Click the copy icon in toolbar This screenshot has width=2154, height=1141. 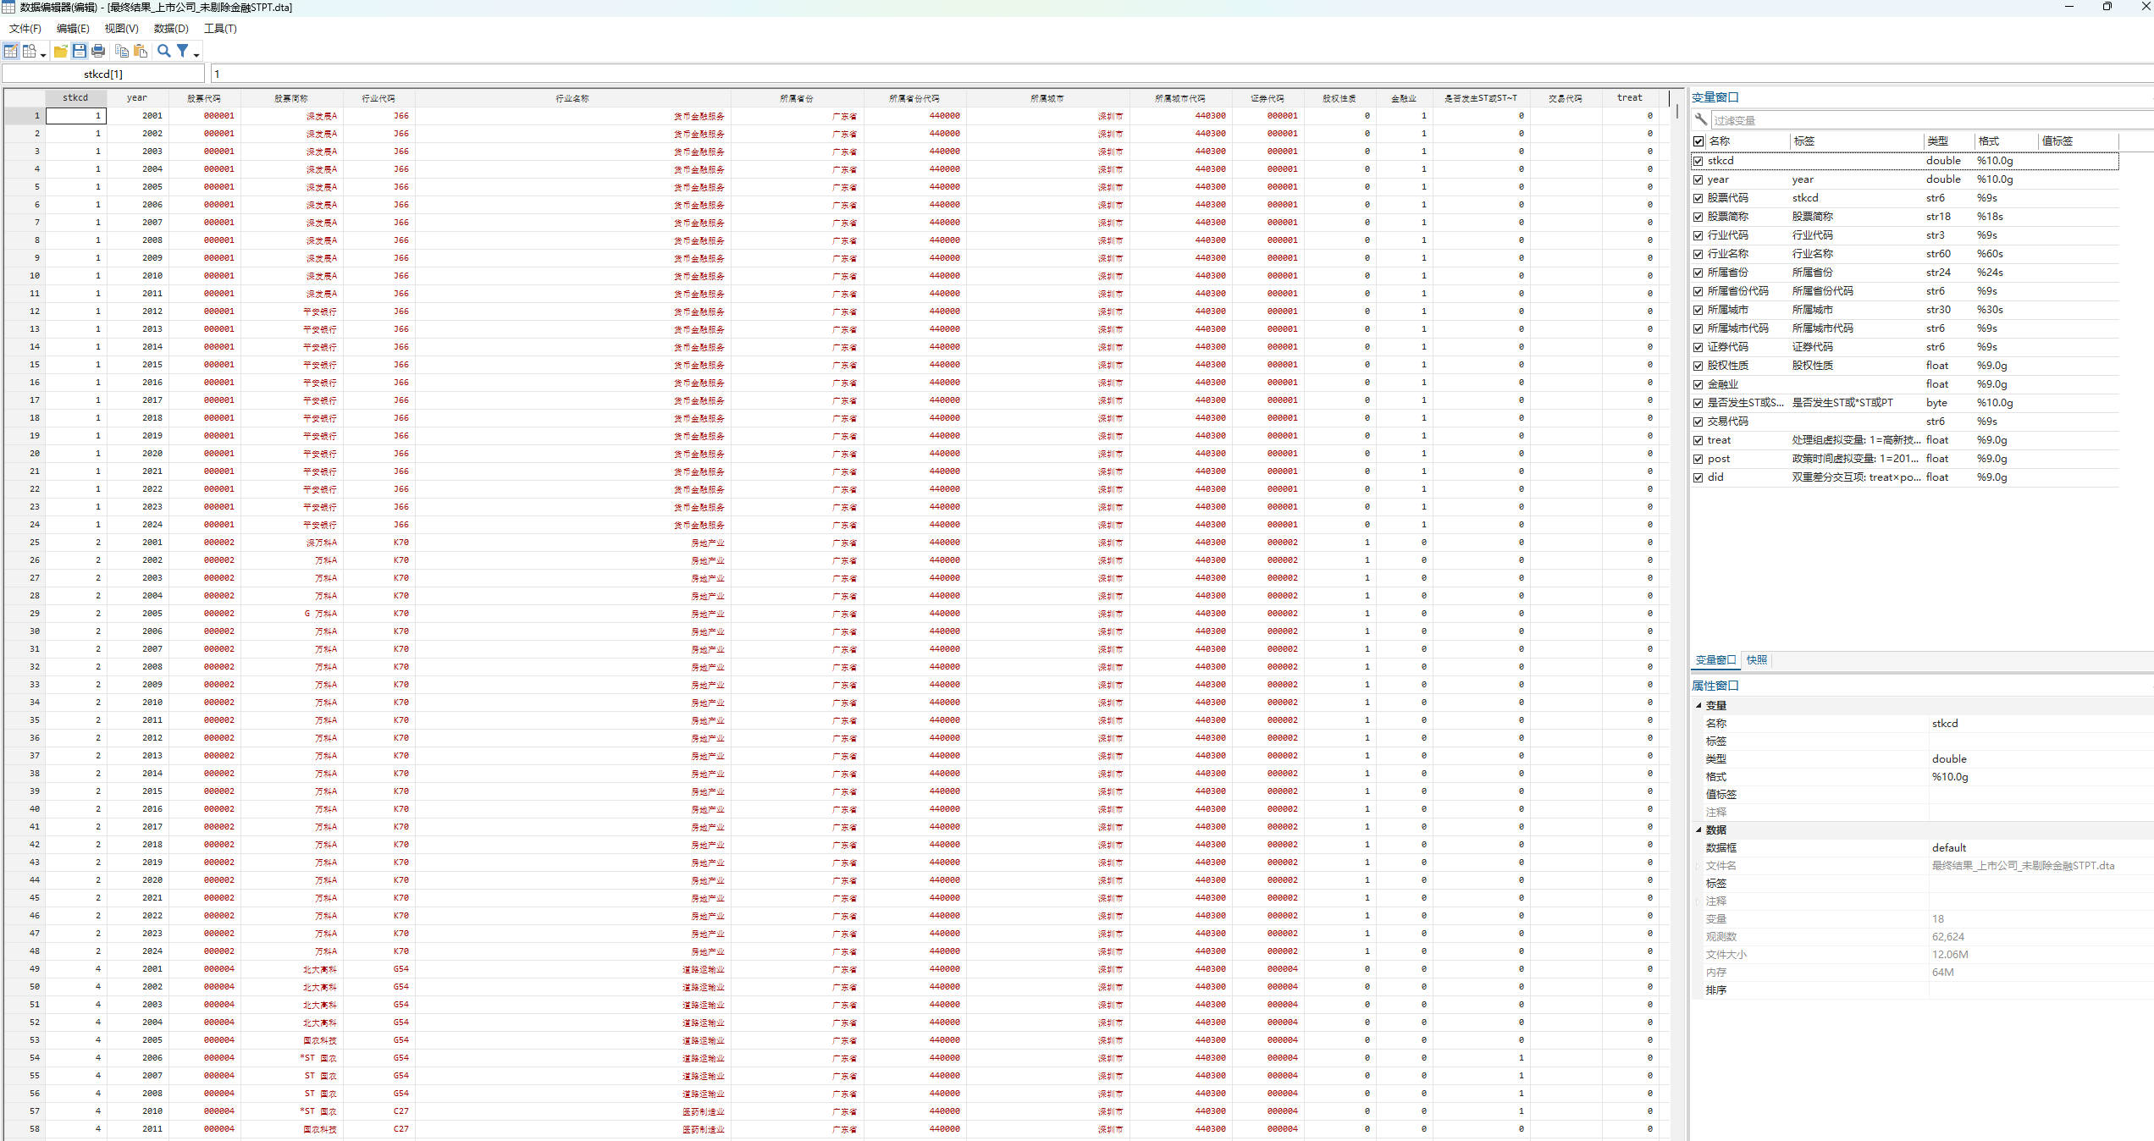pyautogui.click(x=122, y=52)
